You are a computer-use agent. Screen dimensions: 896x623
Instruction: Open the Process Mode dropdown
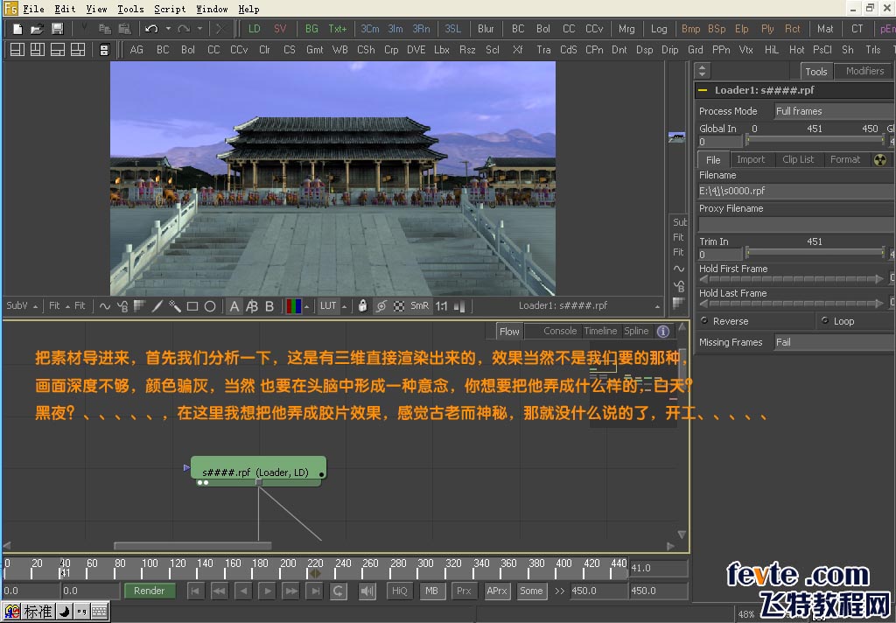834,111
